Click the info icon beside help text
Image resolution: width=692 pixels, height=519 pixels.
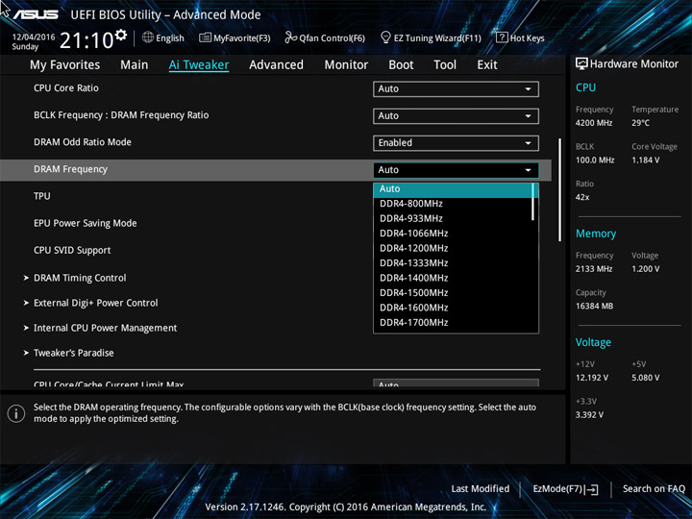click(x=16, y=413)
